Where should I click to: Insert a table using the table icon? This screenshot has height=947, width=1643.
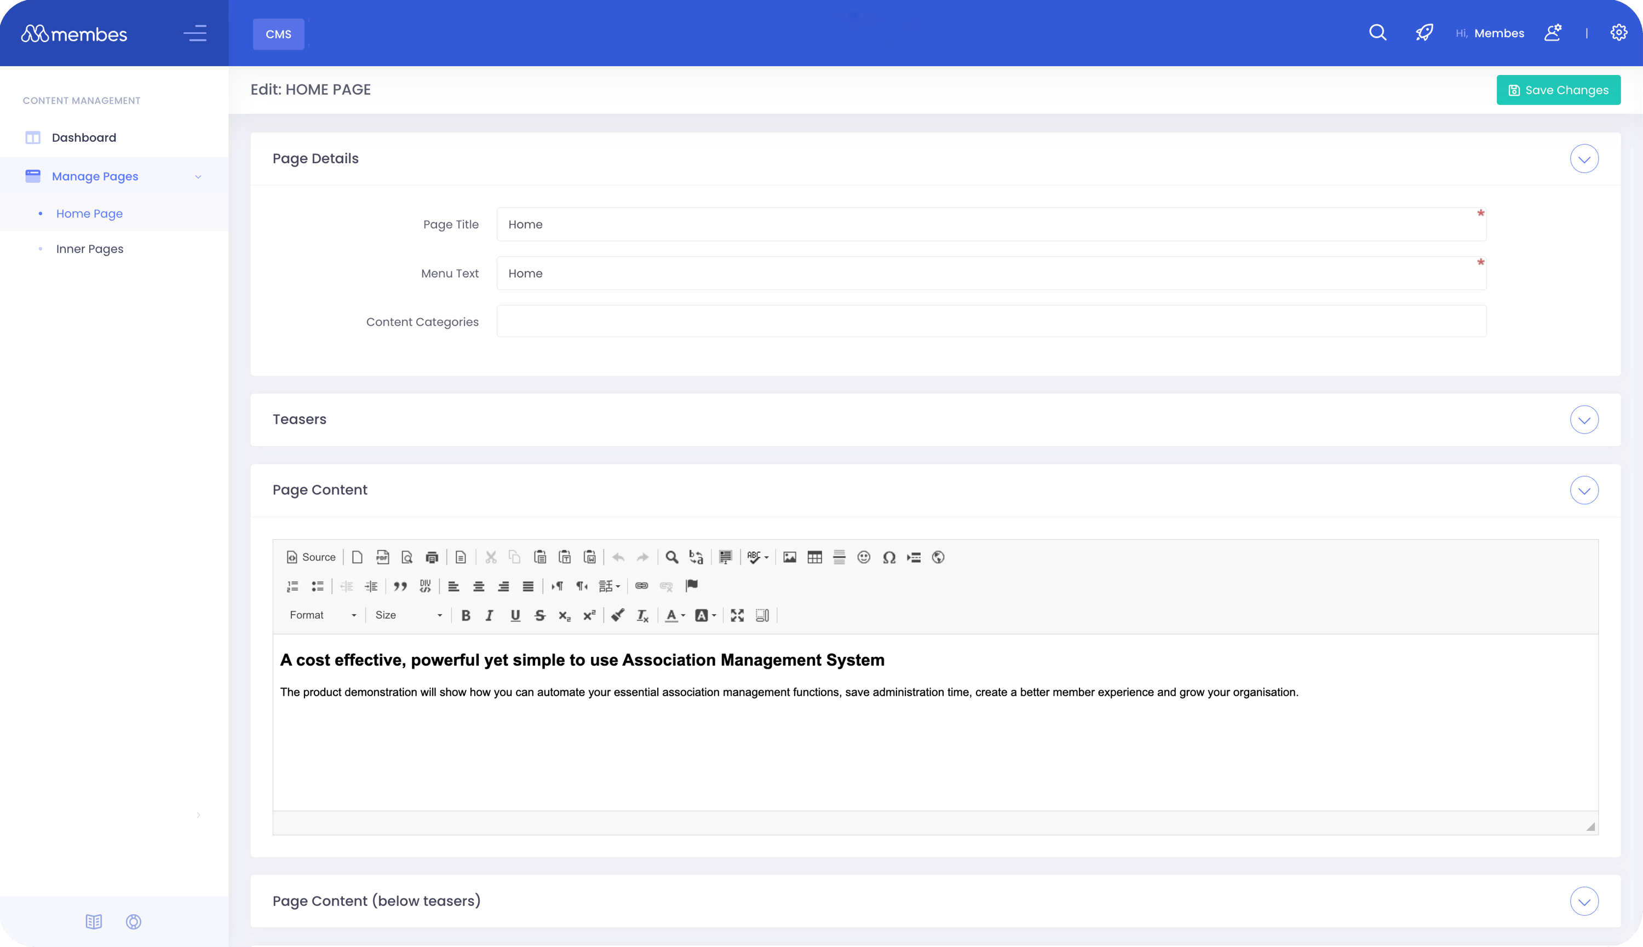(x=815, y=557)
